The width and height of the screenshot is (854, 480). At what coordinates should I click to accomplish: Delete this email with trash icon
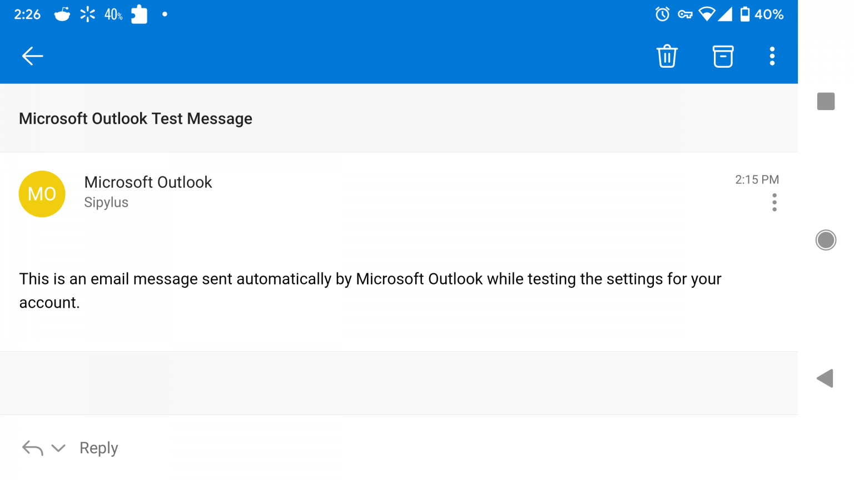(667, 56)
